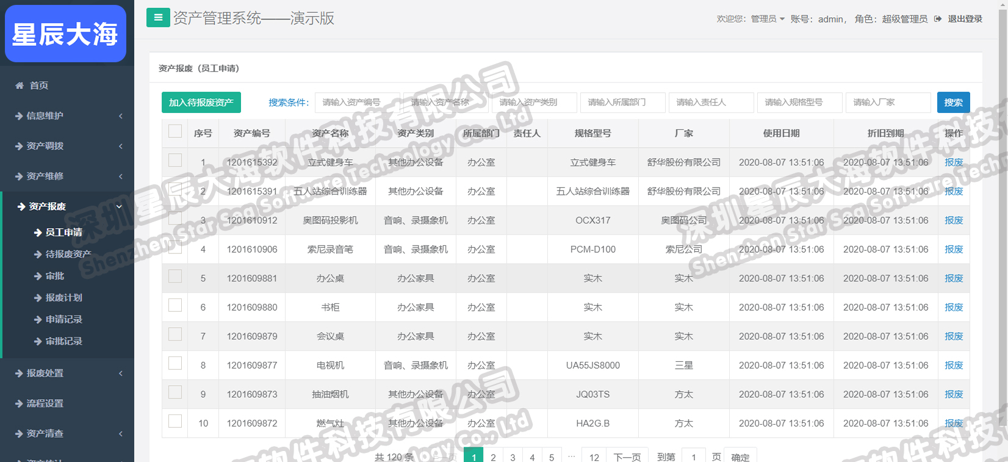This screenshot has height=462, width=1008.
Task: Click the 奥图码投影机 asset name cell
Action: coord(330,220)
